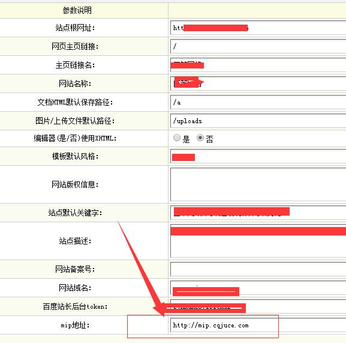Click inside the 站点描述 text area
Image resolution: width=346 pixels, height=343 pixels.
coord(258,241)
